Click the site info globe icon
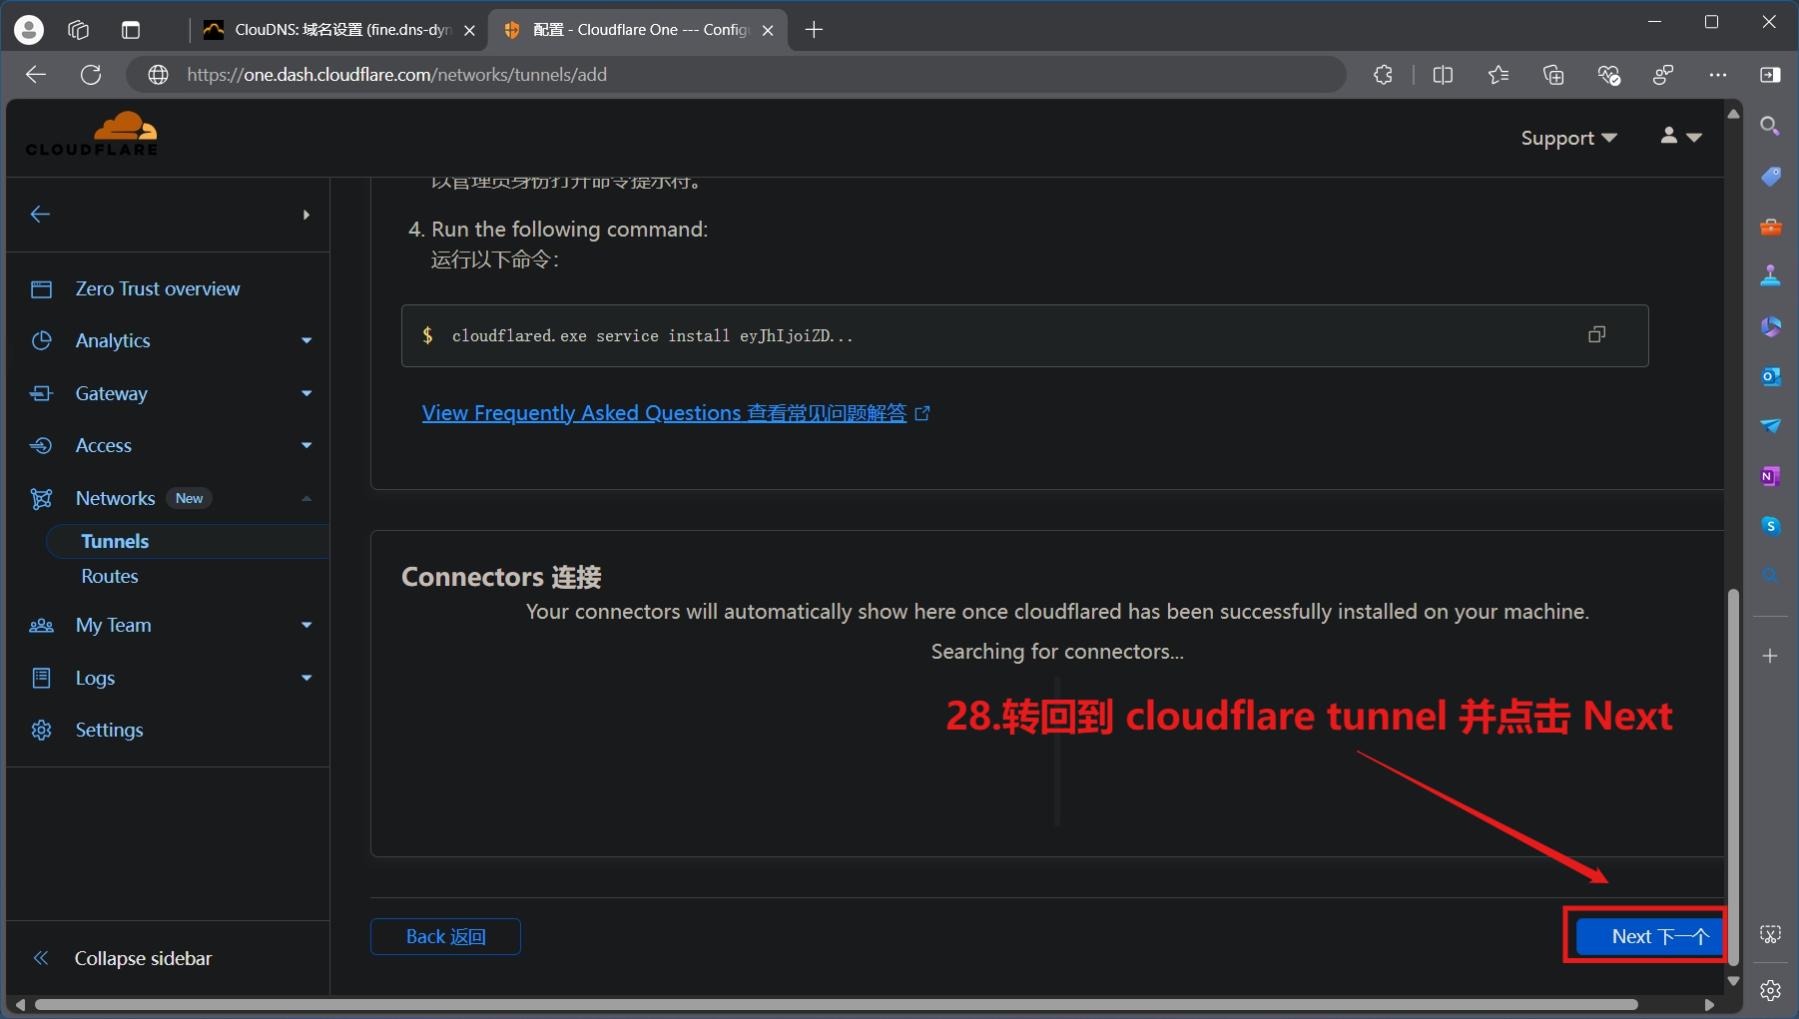 pos(158,75)
